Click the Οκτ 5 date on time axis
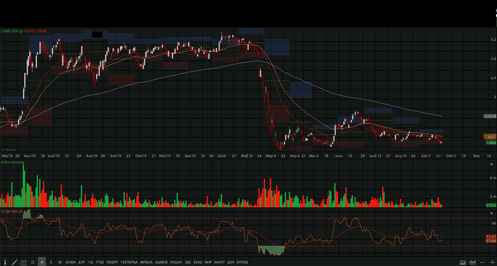The image size is (497, 266). point(451,156)
